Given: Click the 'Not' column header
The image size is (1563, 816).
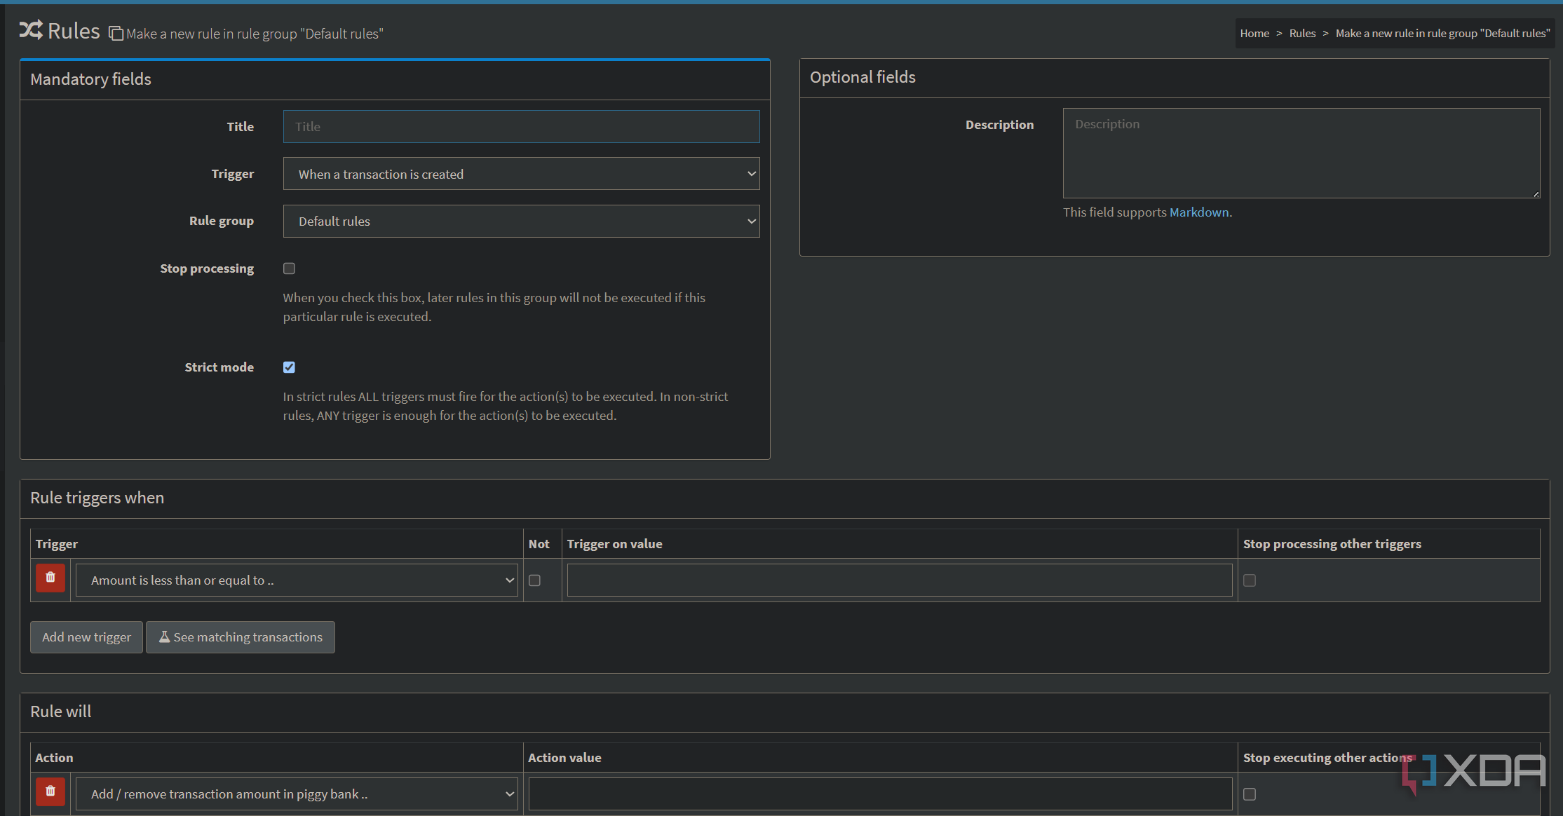Looking at the screenshot, I should [539, 544].
